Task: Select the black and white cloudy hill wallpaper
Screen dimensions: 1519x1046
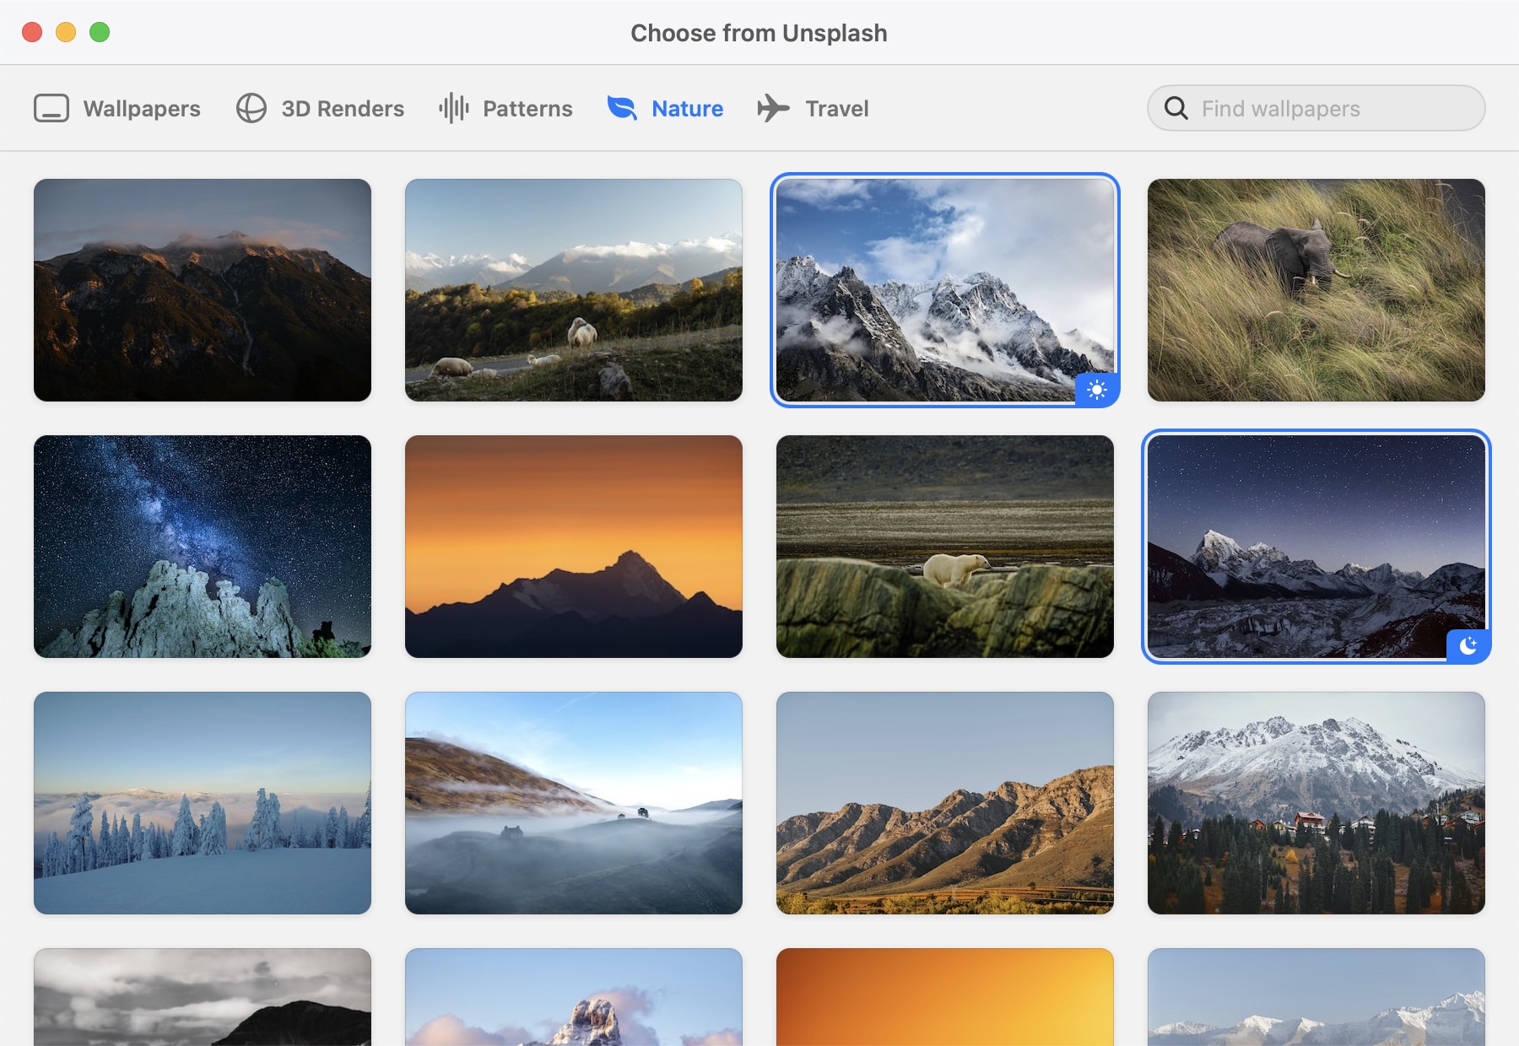Action: pos(203,997)
